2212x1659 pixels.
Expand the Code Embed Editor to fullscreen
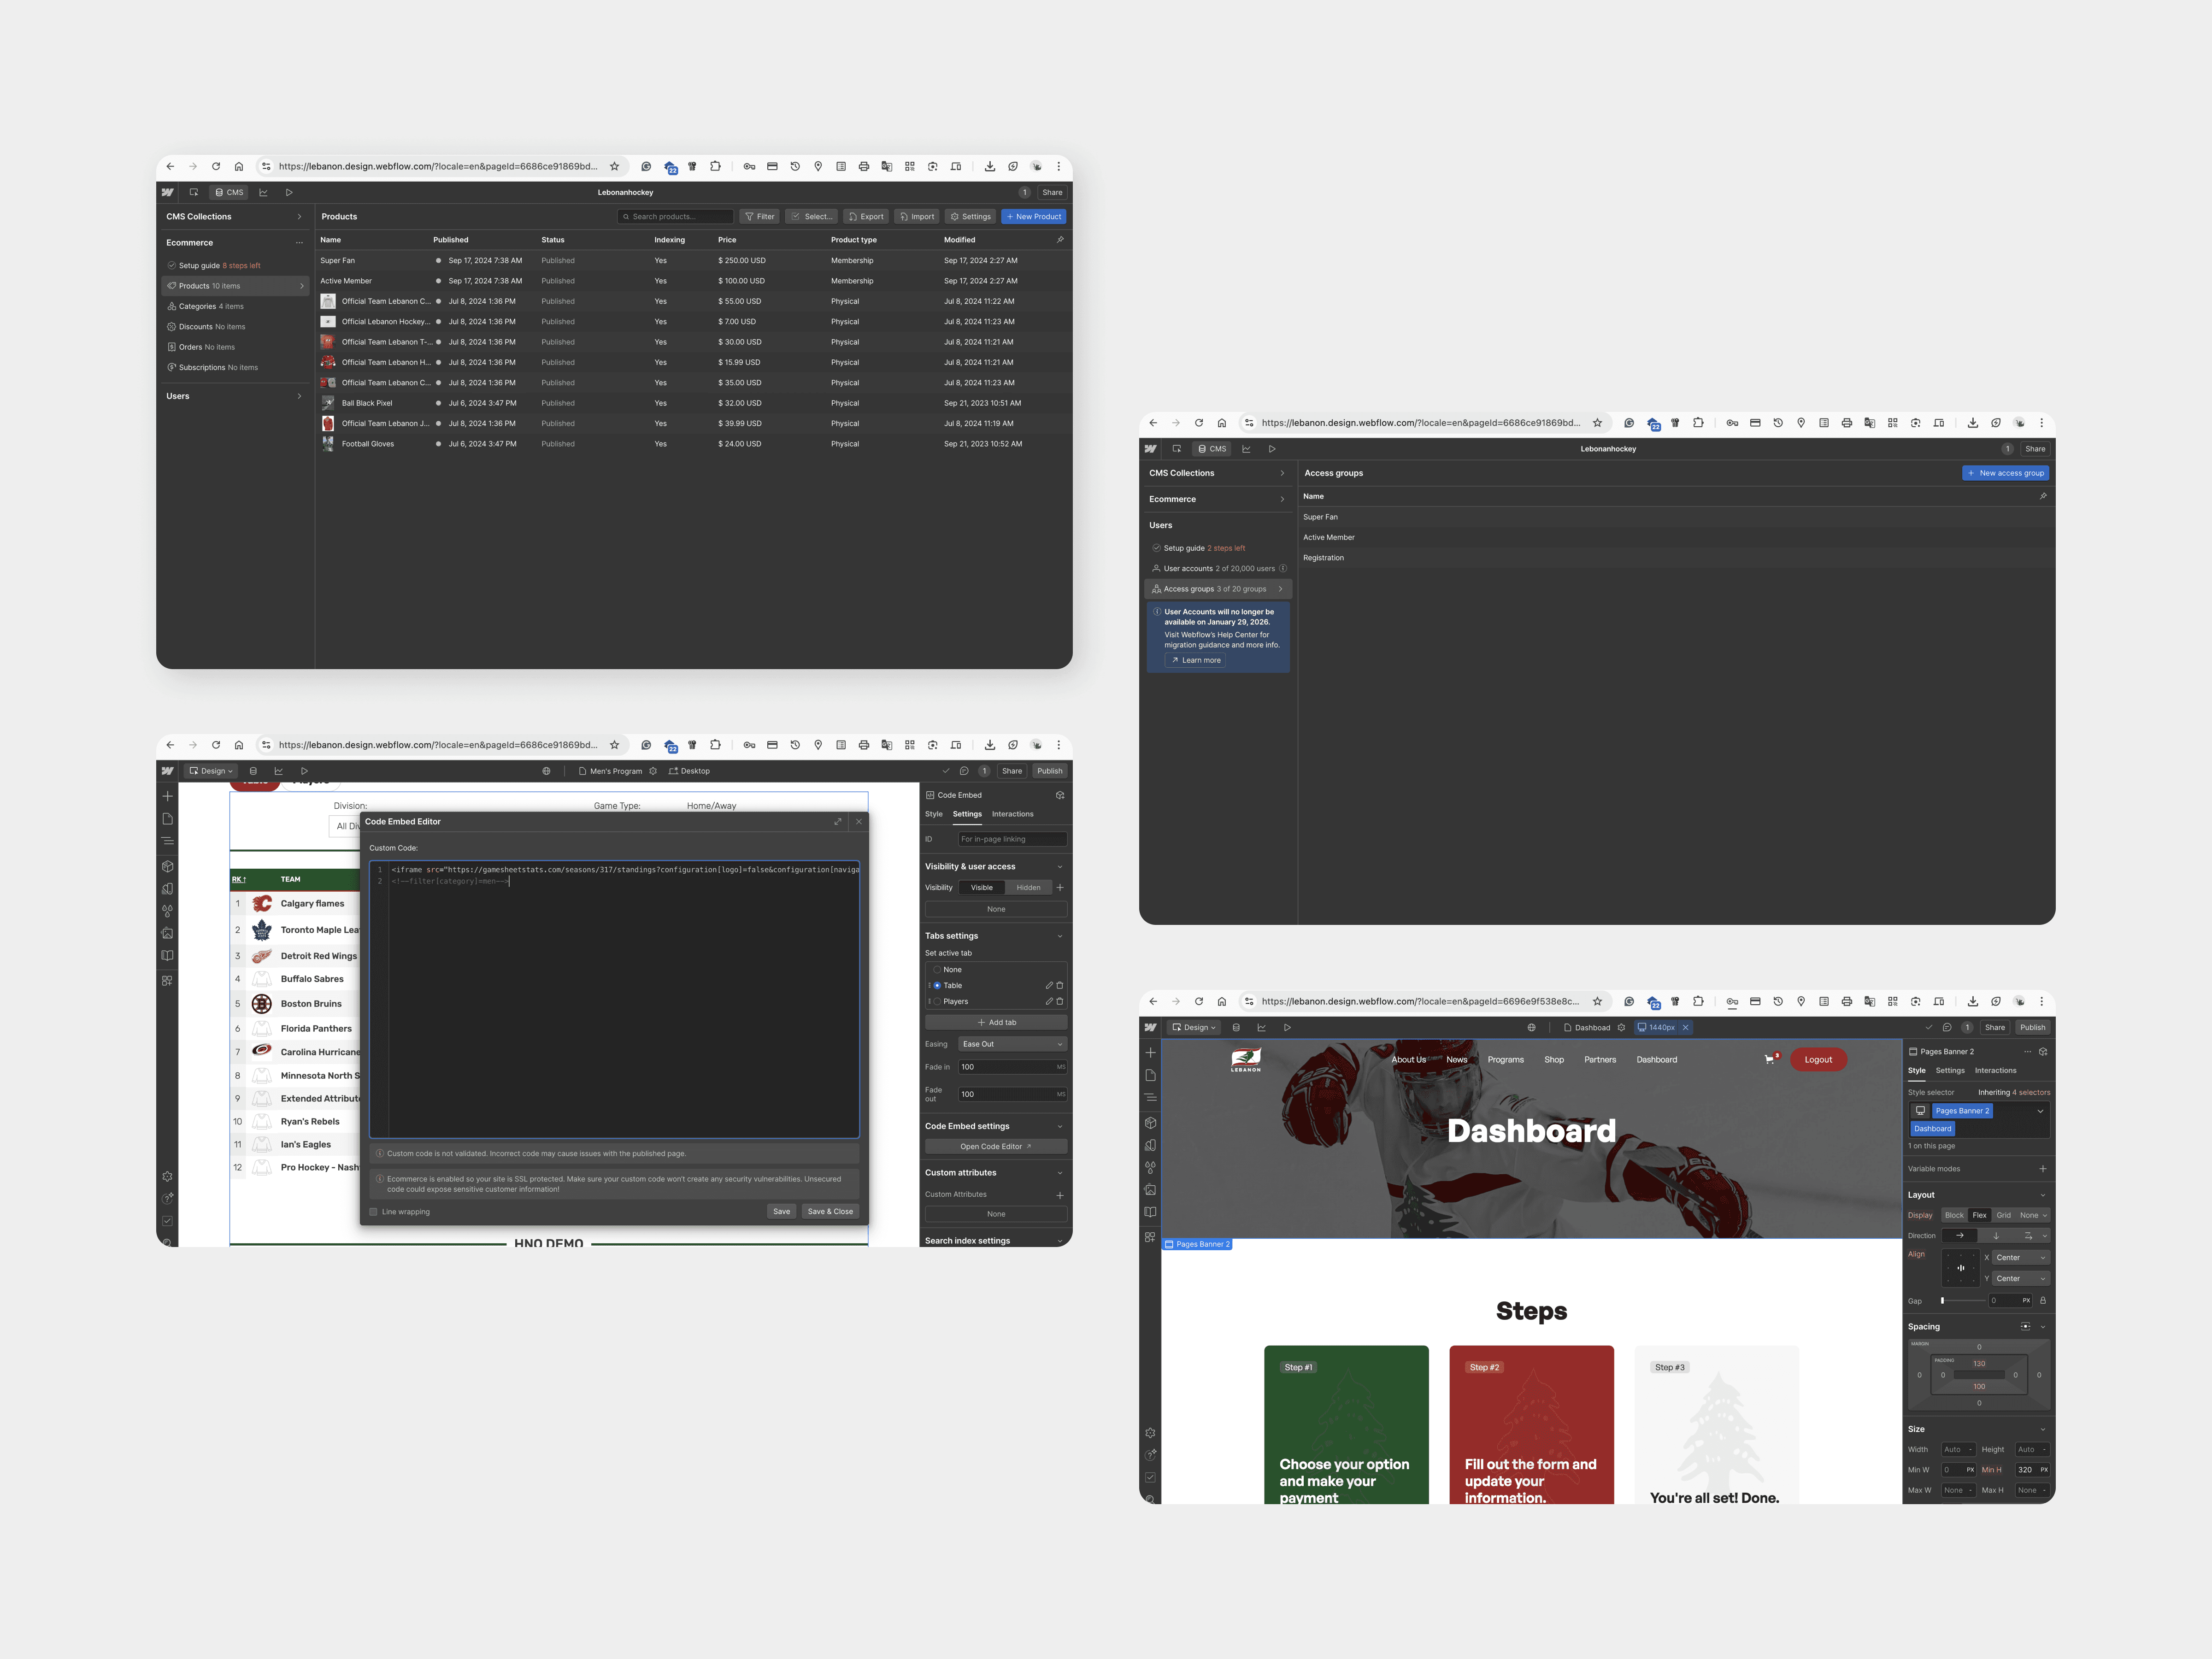click(x=838, y=822)
